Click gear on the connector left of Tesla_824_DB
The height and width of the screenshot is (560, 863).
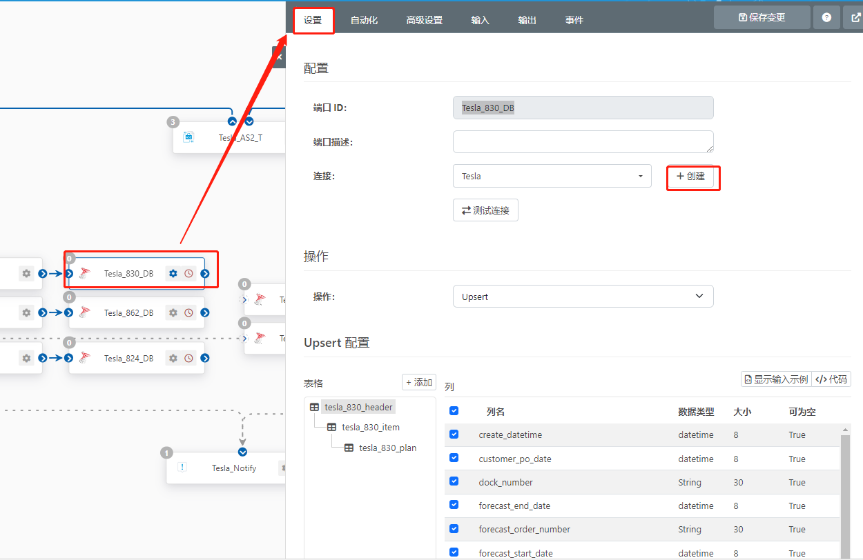coord(26,358)
